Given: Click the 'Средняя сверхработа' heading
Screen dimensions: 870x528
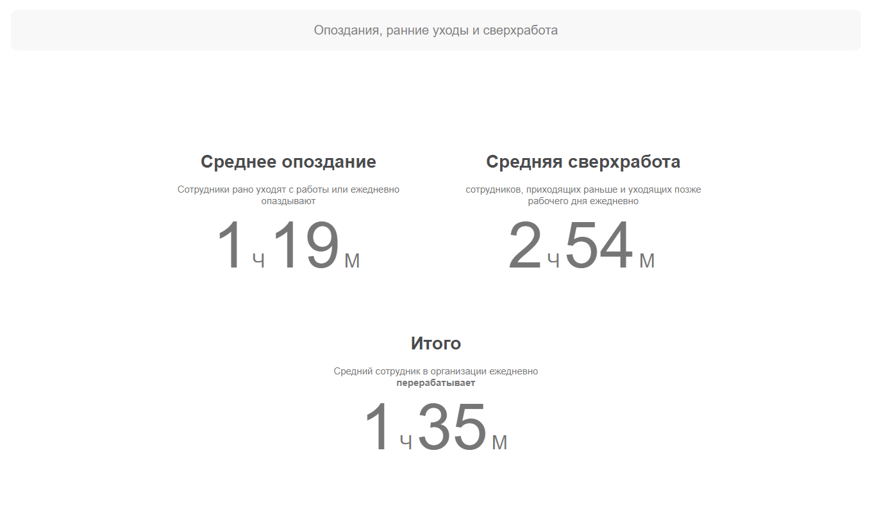Looking at the screenshot, I should [583, 162].
